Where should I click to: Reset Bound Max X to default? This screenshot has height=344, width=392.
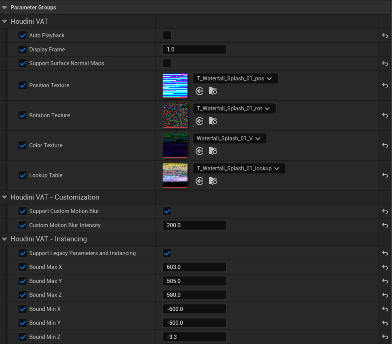coord(385,267)
